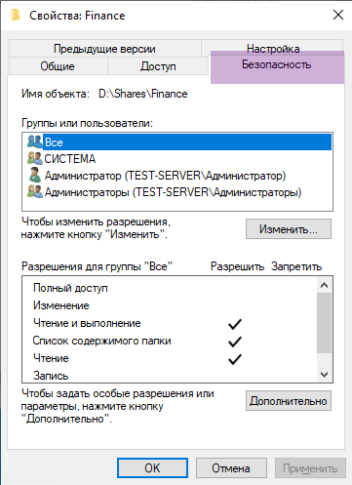Image resolution: width=352 pixels, height=485 pixels.
Task: Click the "Изменить..." button
Action: pos(289,229)
